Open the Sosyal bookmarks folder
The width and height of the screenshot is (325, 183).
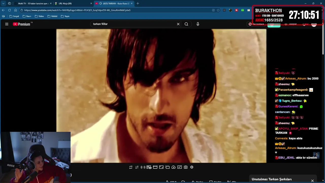pyautogui.click(x=14, y=16)
